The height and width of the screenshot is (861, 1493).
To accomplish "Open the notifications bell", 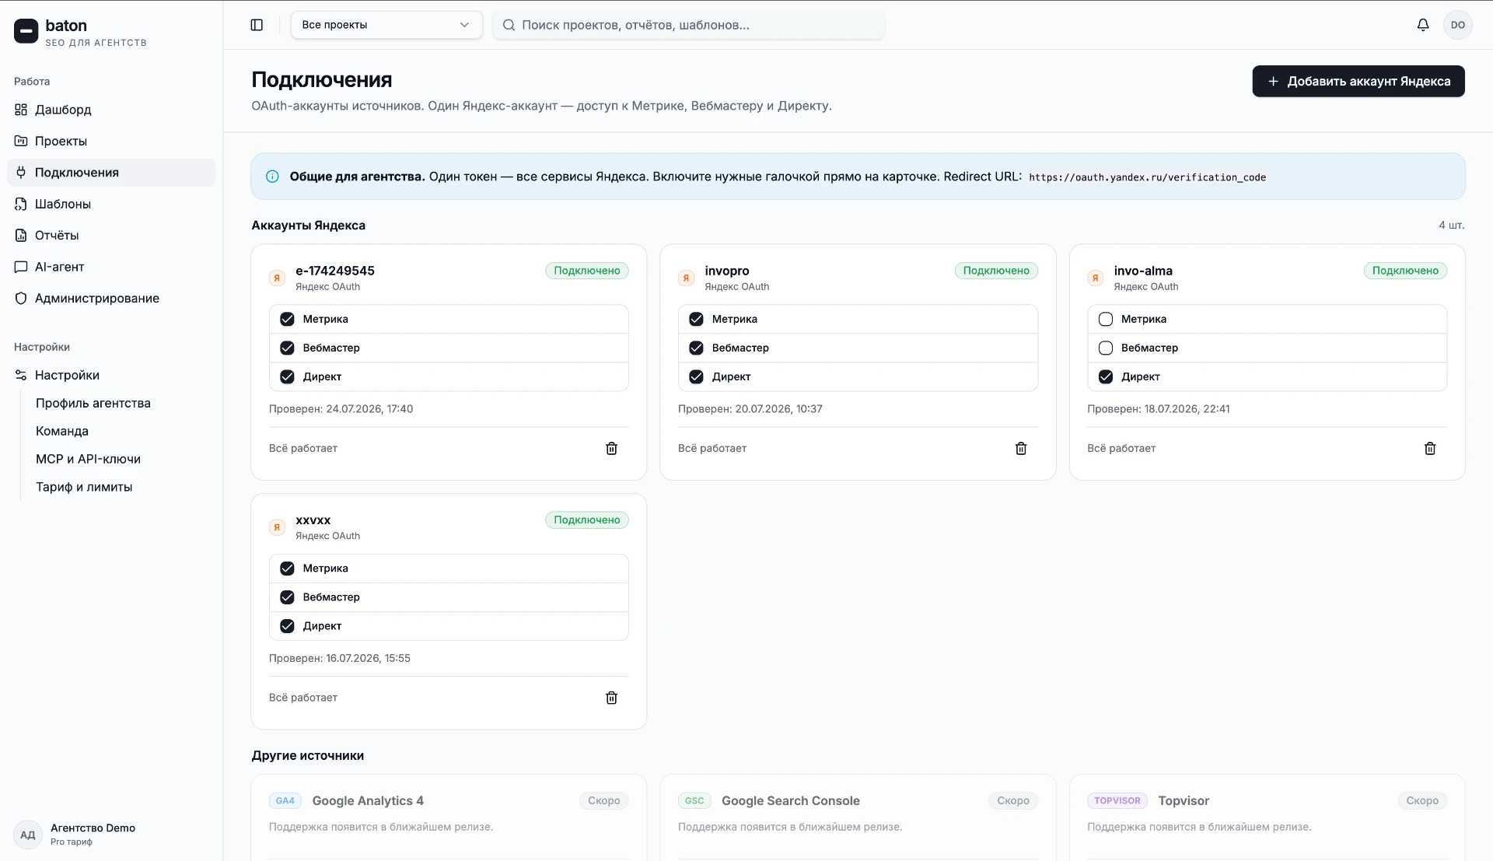I will coord(1423,25).
